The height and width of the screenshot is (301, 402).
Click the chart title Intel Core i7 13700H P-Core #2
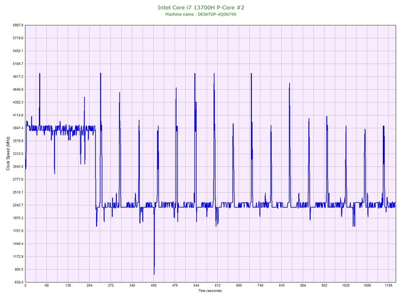(x=201, y=7)
